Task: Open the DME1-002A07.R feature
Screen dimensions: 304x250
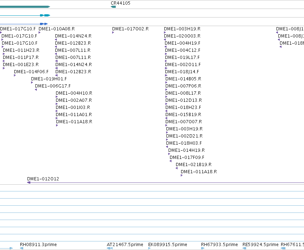Action: 74,100
